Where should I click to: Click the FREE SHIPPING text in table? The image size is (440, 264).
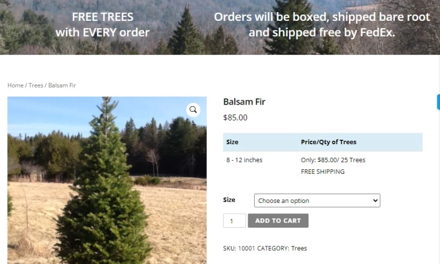322,172
